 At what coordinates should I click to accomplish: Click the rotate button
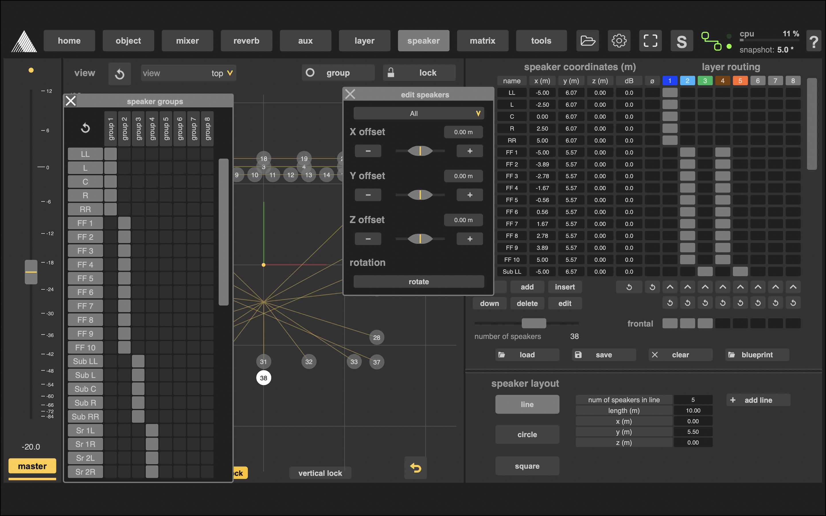click(x=419, y=282)
